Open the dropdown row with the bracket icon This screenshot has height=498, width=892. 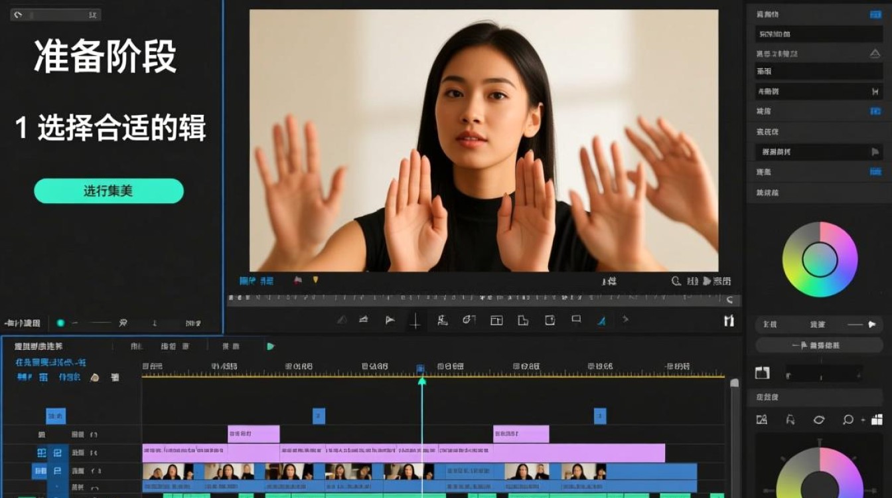819,91
